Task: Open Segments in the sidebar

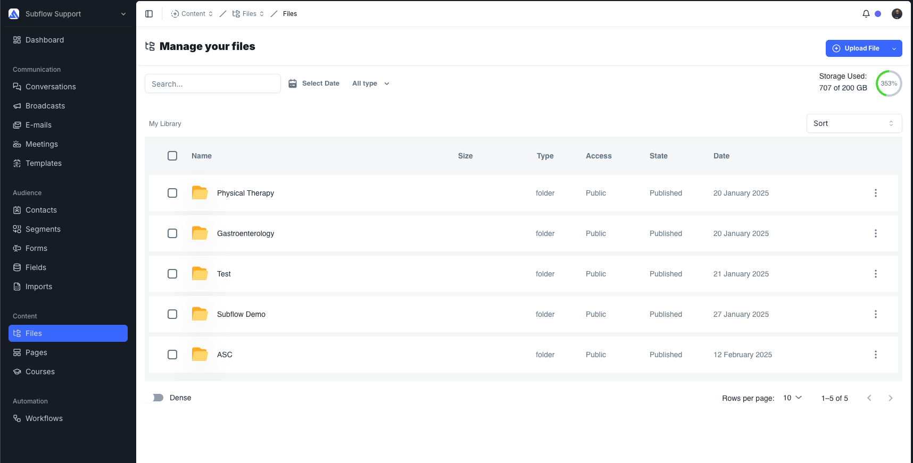Action: [x=68, y=229]
